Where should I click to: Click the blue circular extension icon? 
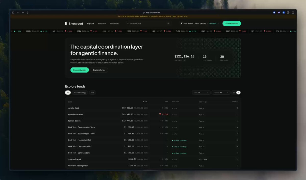pos(274,12)
